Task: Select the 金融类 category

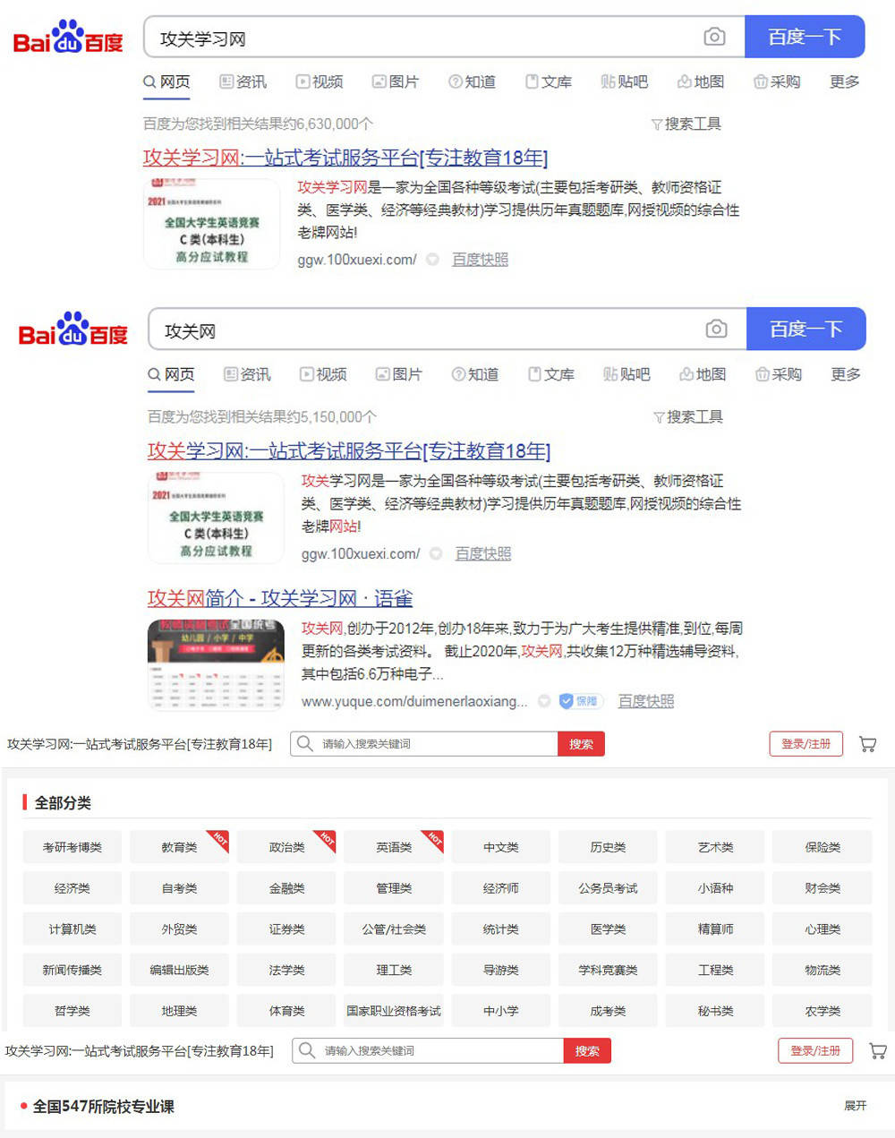Action: tap(286, 888)
